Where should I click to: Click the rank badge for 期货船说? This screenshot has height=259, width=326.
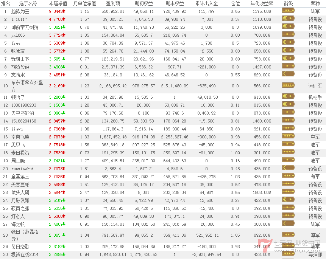(x=289, y=66)
